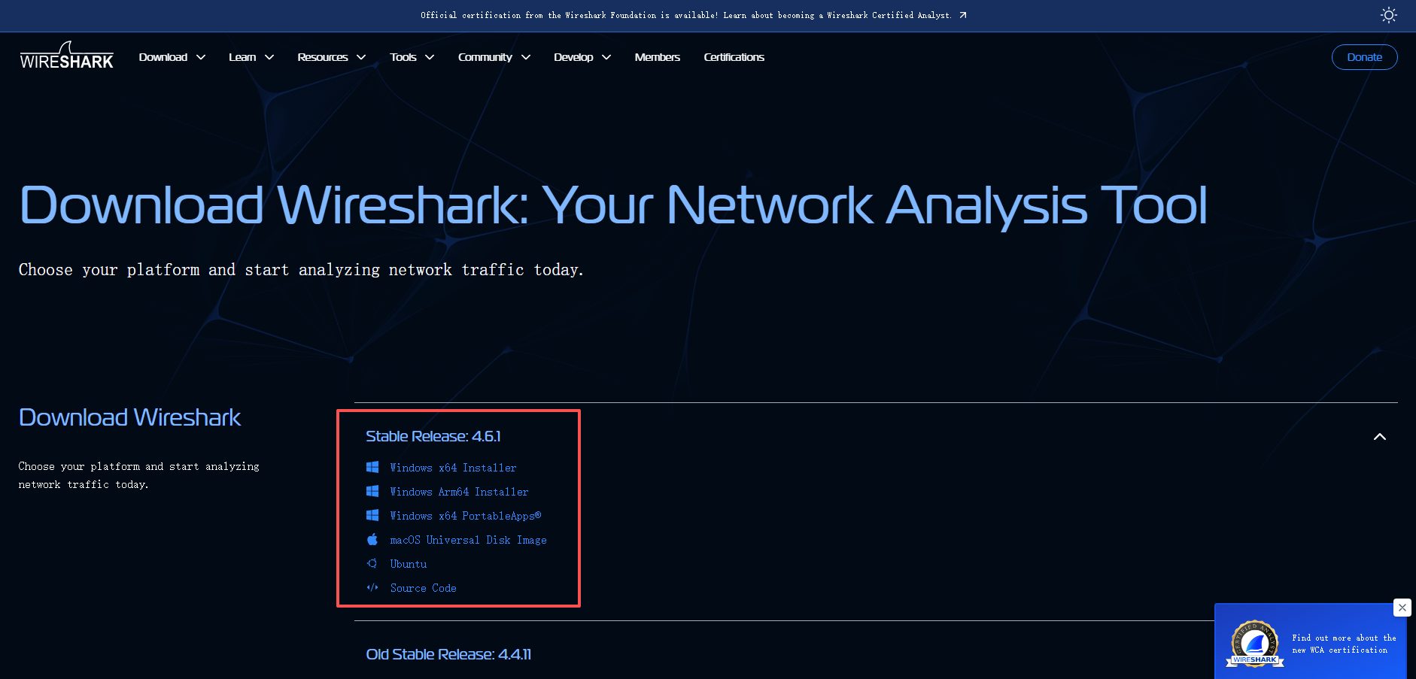Toggle the light/dark theme sun icon
The width and height of the screenshot is (1416, 679).
(1388, 15)
